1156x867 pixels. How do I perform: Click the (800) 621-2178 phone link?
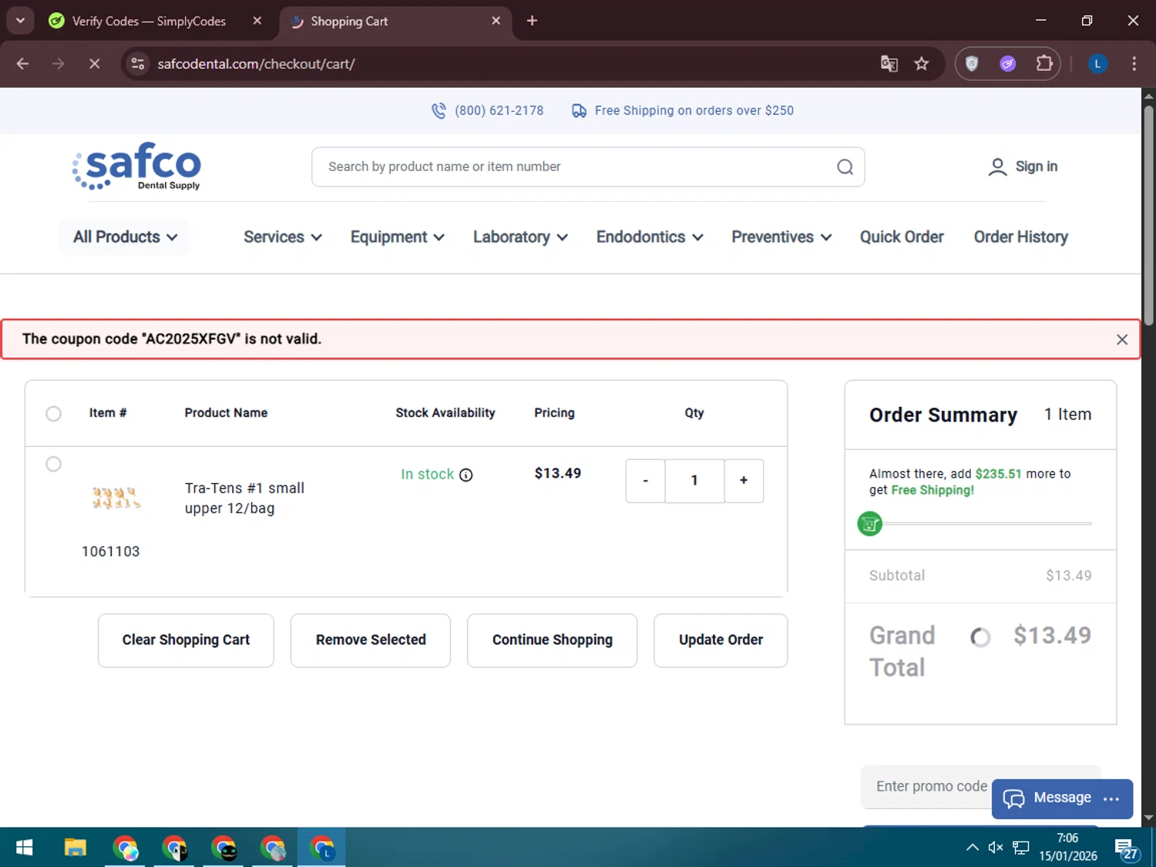tap(499, 111)
